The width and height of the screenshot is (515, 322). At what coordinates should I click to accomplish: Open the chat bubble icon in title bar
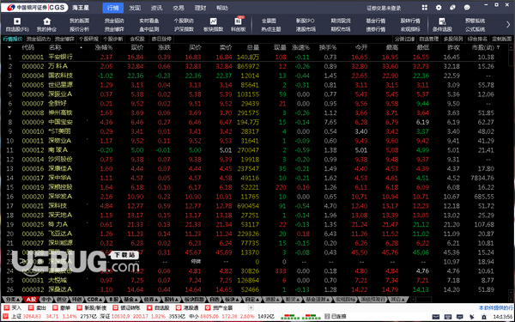pyautogui.click(x=467, y=7)
